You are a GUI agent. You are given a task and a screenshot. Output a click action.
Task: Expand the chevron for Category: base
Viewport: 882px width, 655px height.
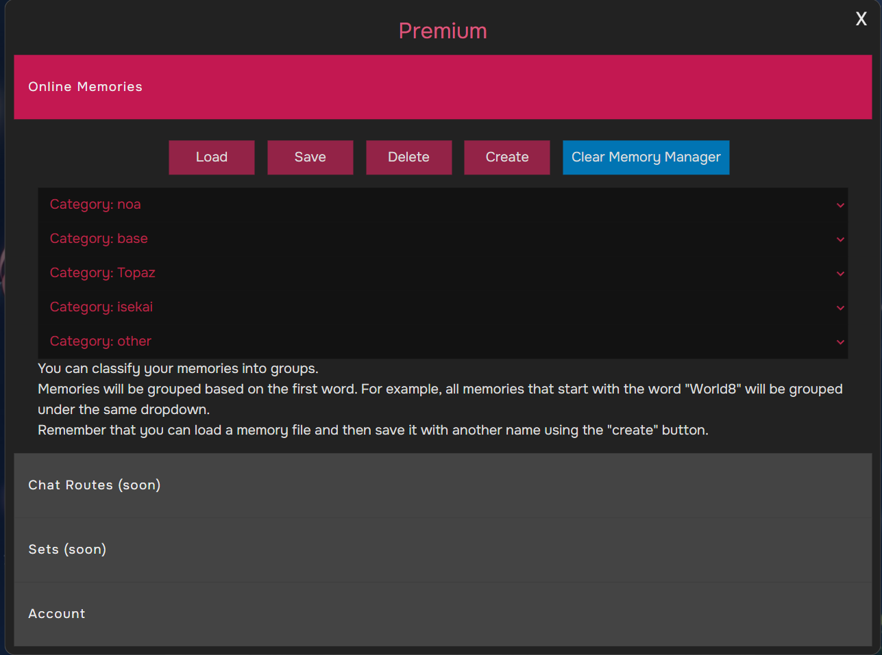pyautogui.click(x=840, y=240)
